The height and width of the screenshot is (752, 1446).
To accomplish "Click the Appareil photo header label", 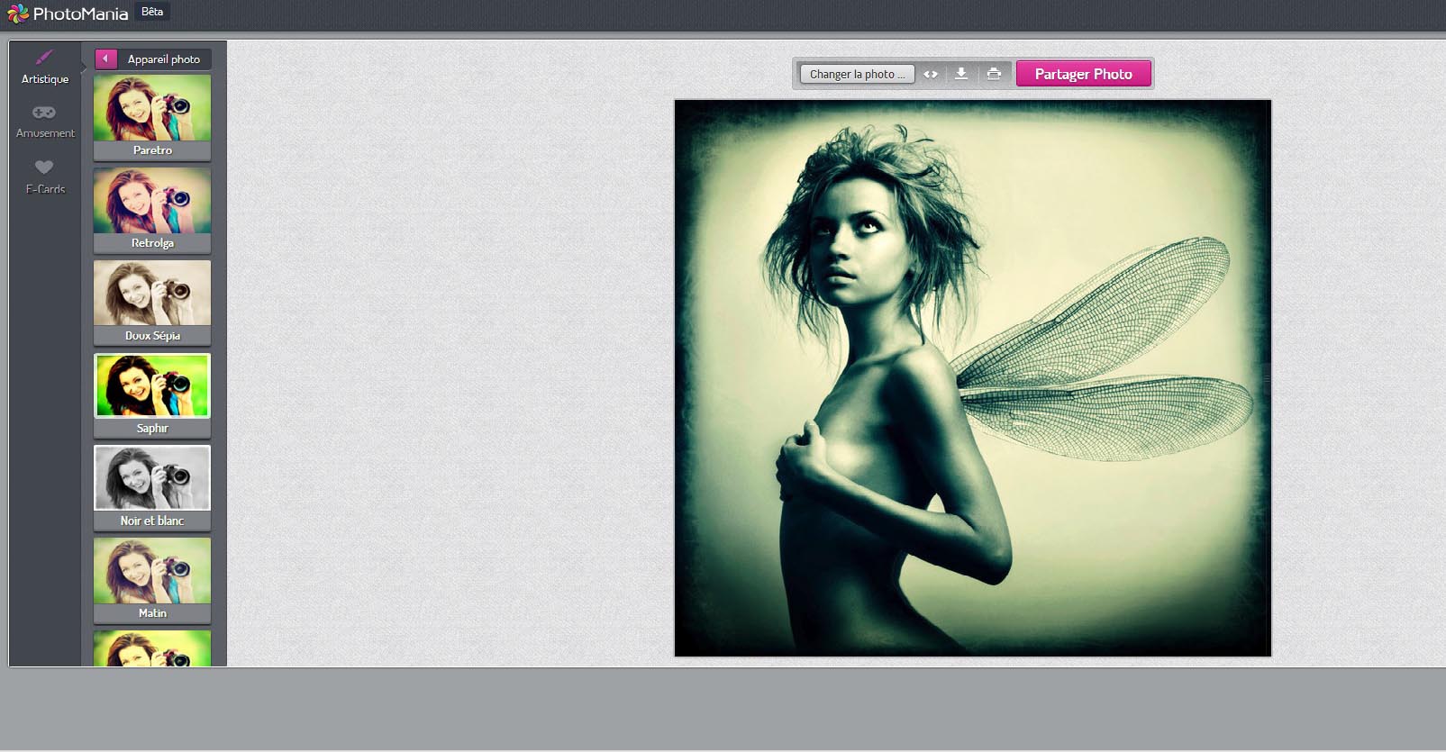I will tap(164, 59).
